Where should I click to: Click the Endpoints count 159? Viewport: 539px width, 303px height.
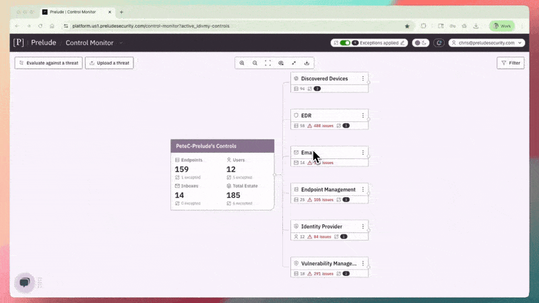181,170
